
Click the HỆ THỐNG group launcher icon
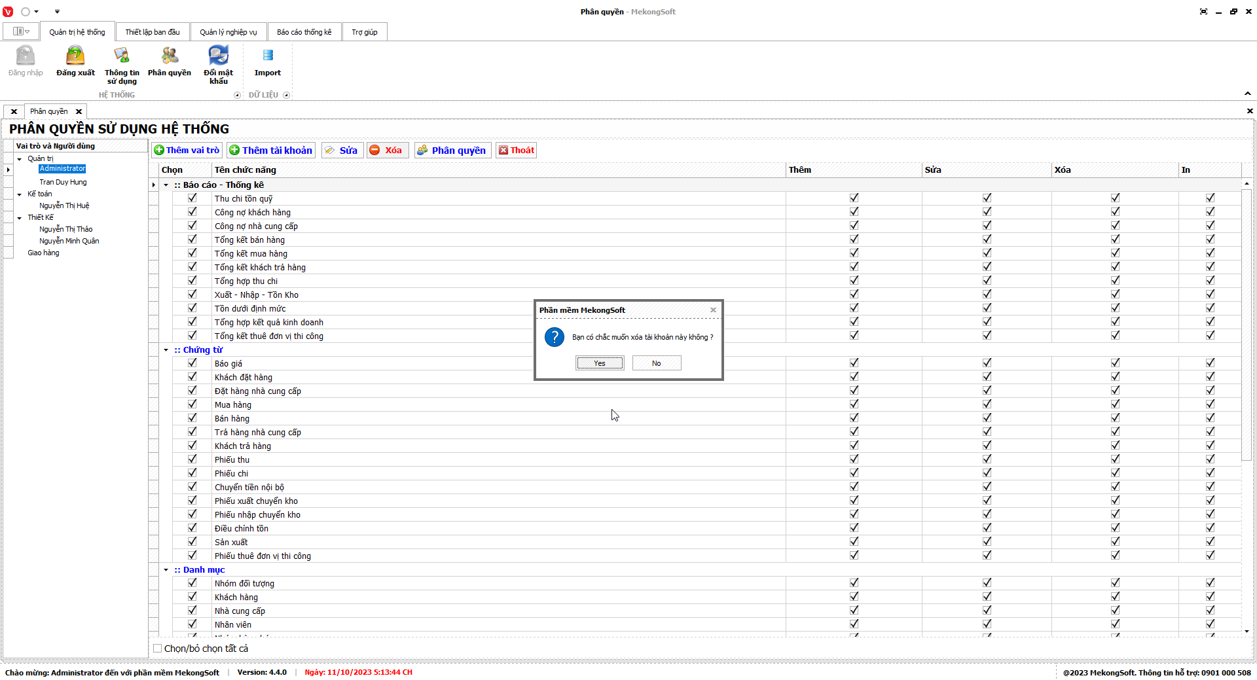coord(237,95)
